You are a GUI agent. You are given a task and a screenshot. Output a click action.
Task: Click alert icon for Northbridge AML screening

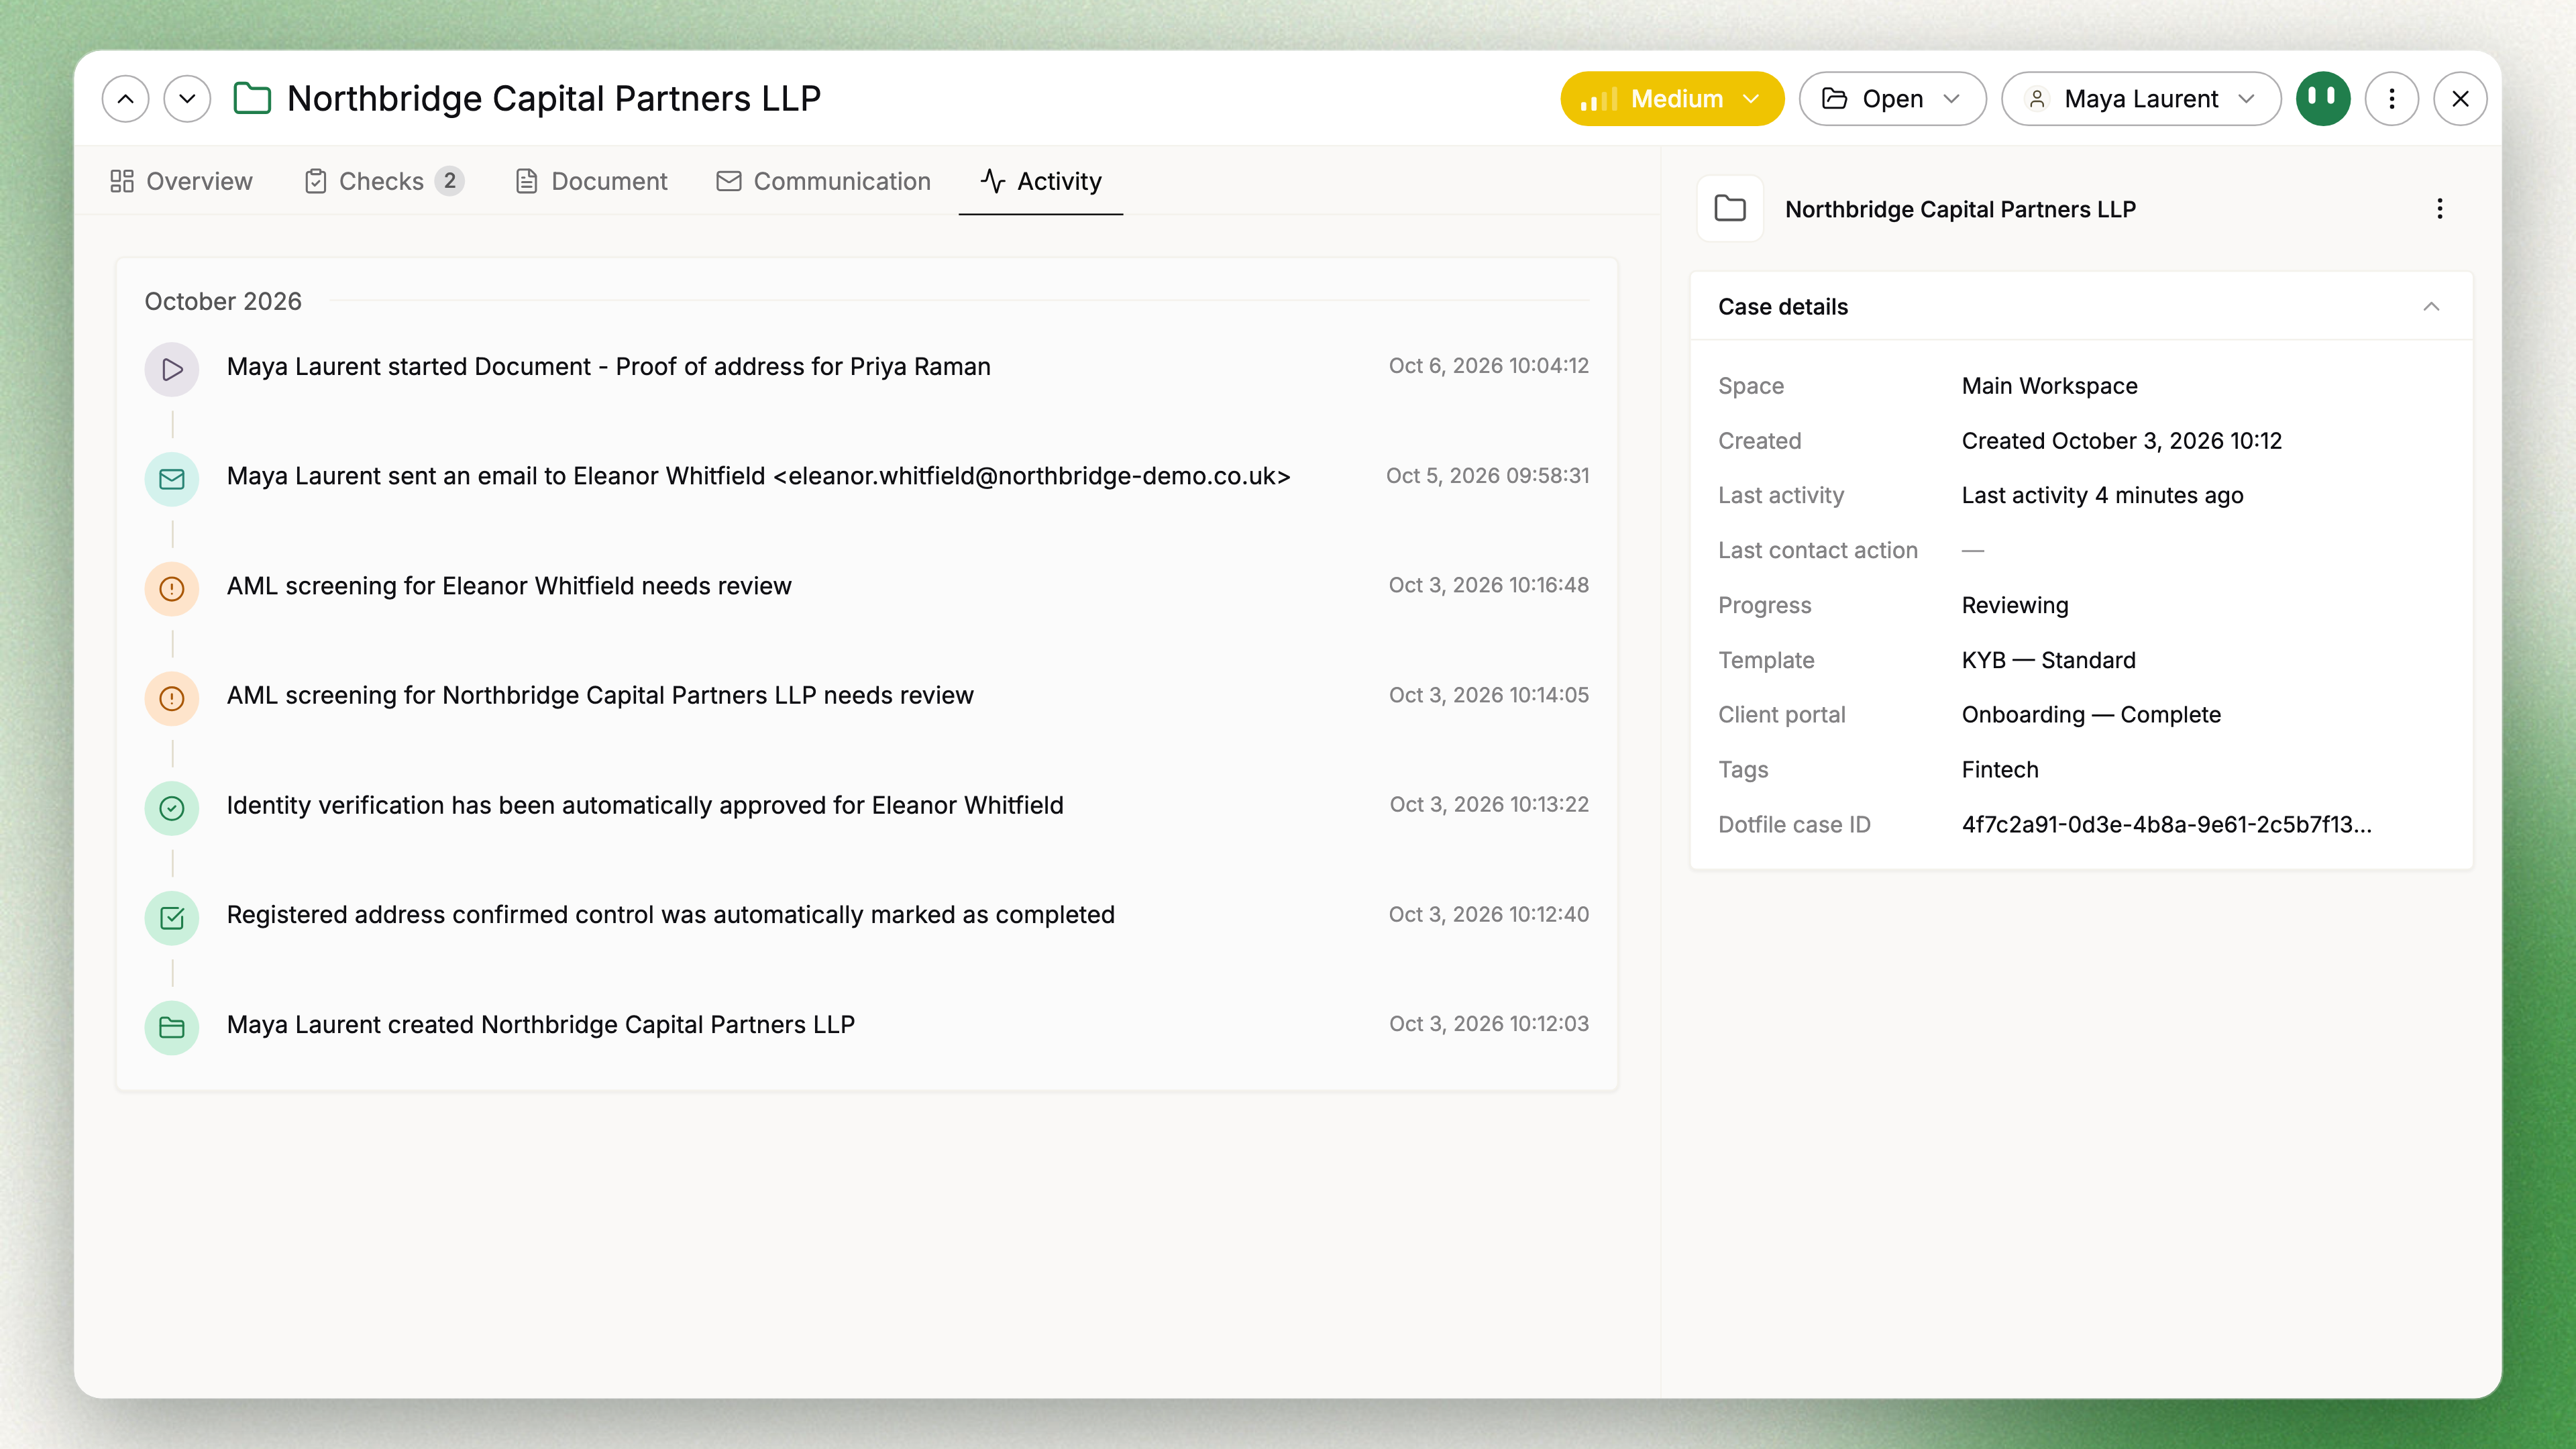tap(172, 698)
